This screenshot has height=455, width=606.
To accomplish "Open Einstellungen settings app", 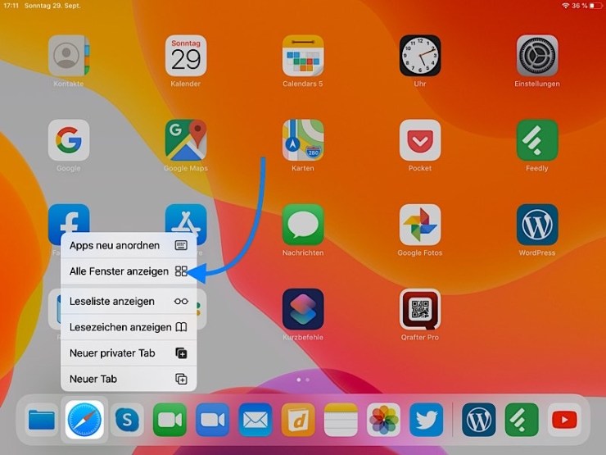I will (x=537, y=56).
